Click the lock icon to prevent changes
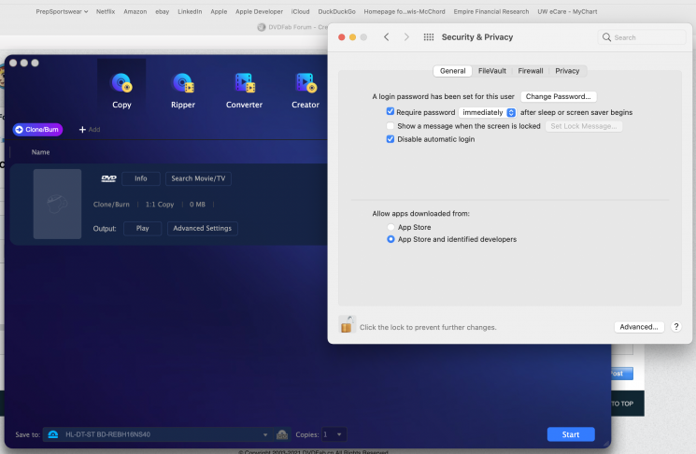 (347, 325)
